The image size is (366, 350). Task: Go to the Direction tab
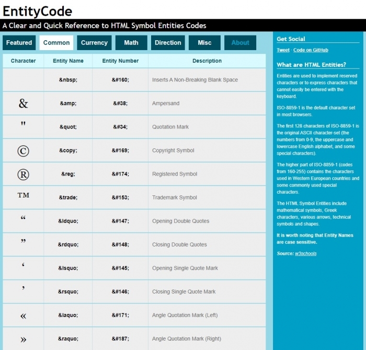click(x=168, y=43)
